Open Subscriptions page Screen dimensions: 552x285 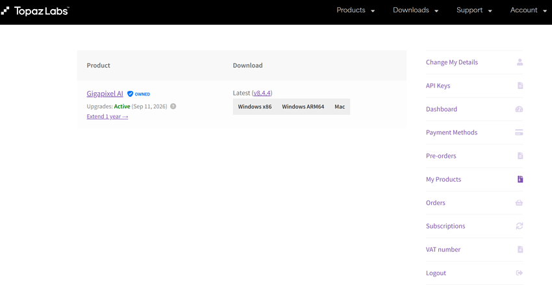coord(445,226)
